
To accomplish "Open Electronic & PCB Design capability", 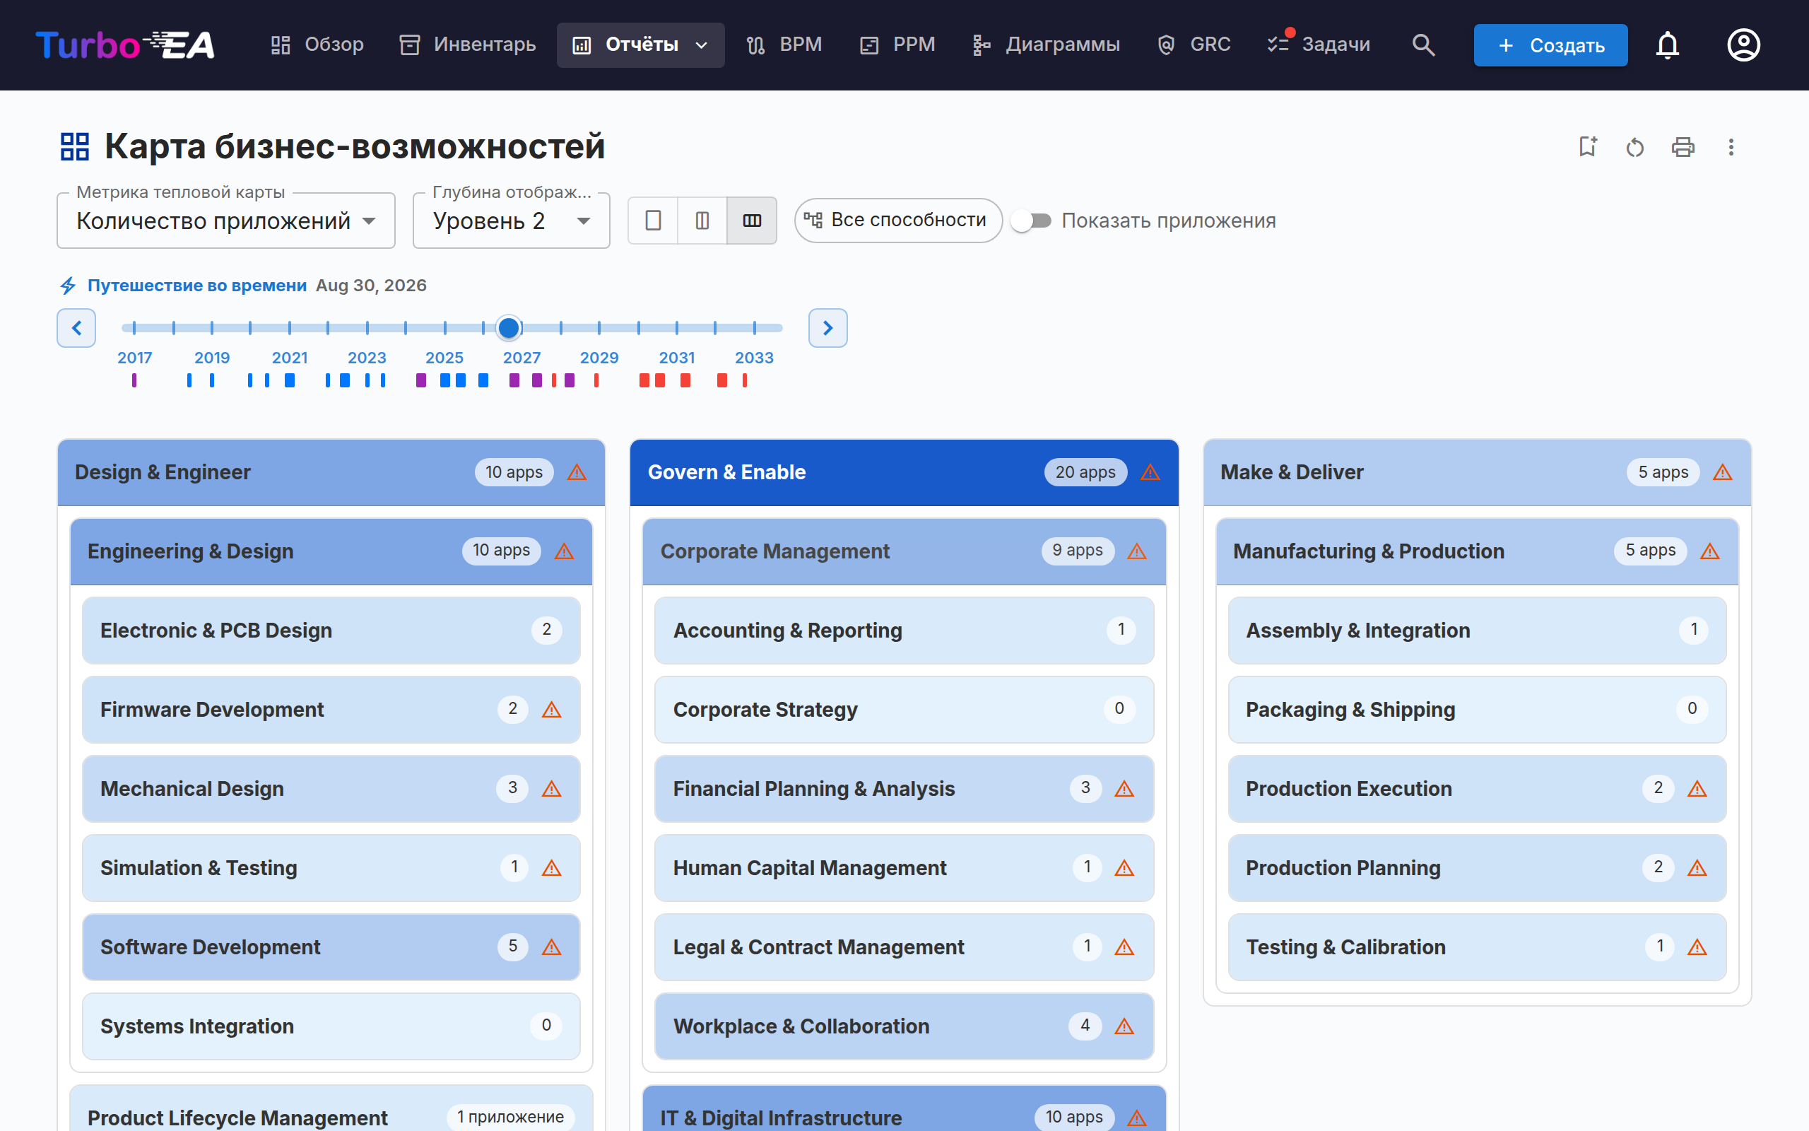I will tap(331, 630).
